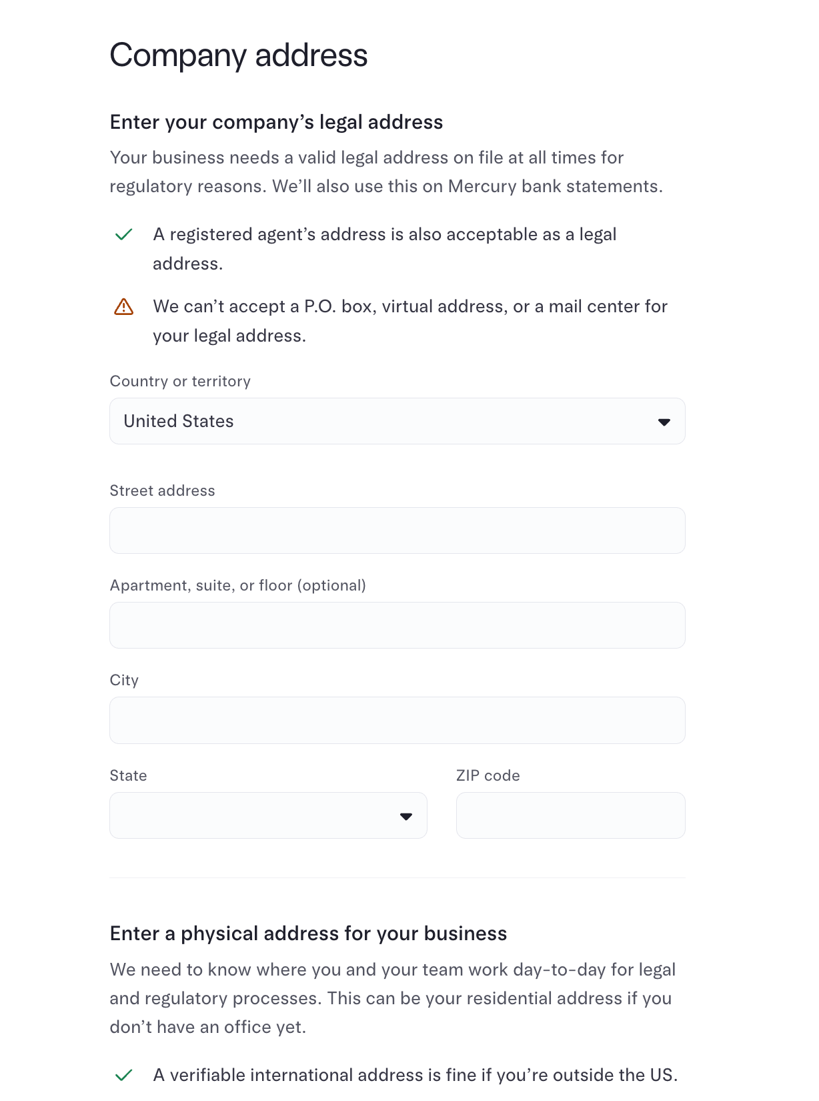This screenshot has height=1101, width=819.
Task: Expand the State dropdown
Action: tap(268, 815)
